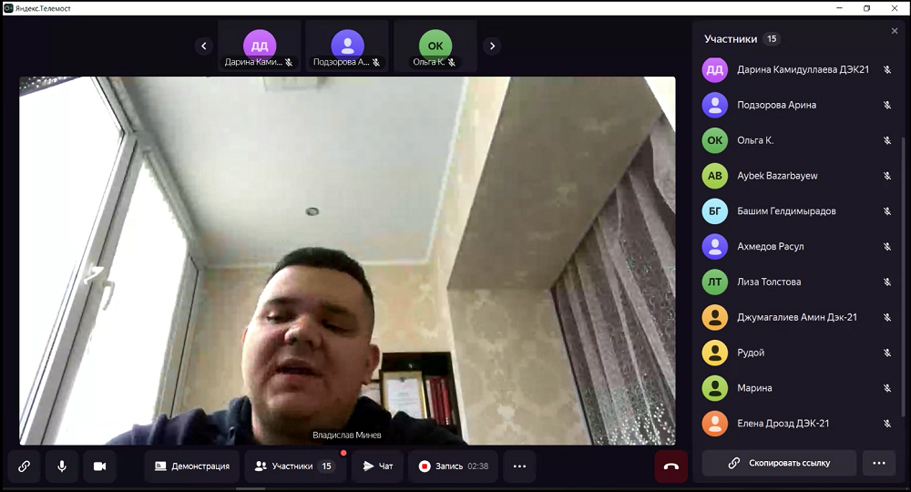The width and height of the screenshot is (911, 492).
Task: Click muted mic icon next to Aybek Bazarbayew
Action: click(x=887, y=176)
